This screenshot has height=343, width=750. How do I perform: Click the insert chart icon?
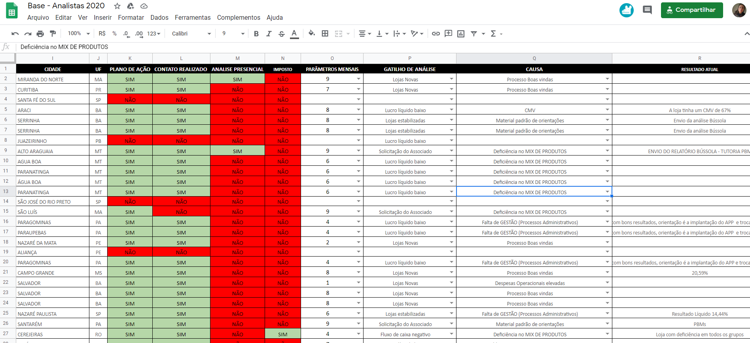pyautogui.click(x=461, y=34)
